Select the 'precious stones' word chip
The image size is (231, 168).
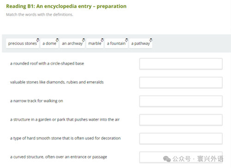coord(23,43)
